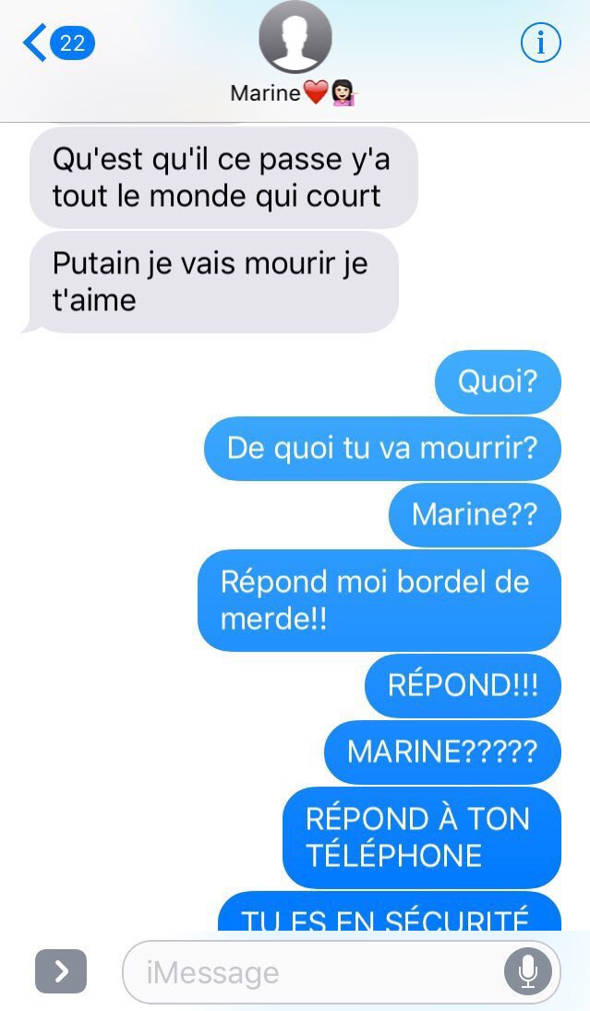Tap the "RÉPOND!!!" sent message bubble
The height and width of the screenshot is (1011, 590).
tap(463, 685)
